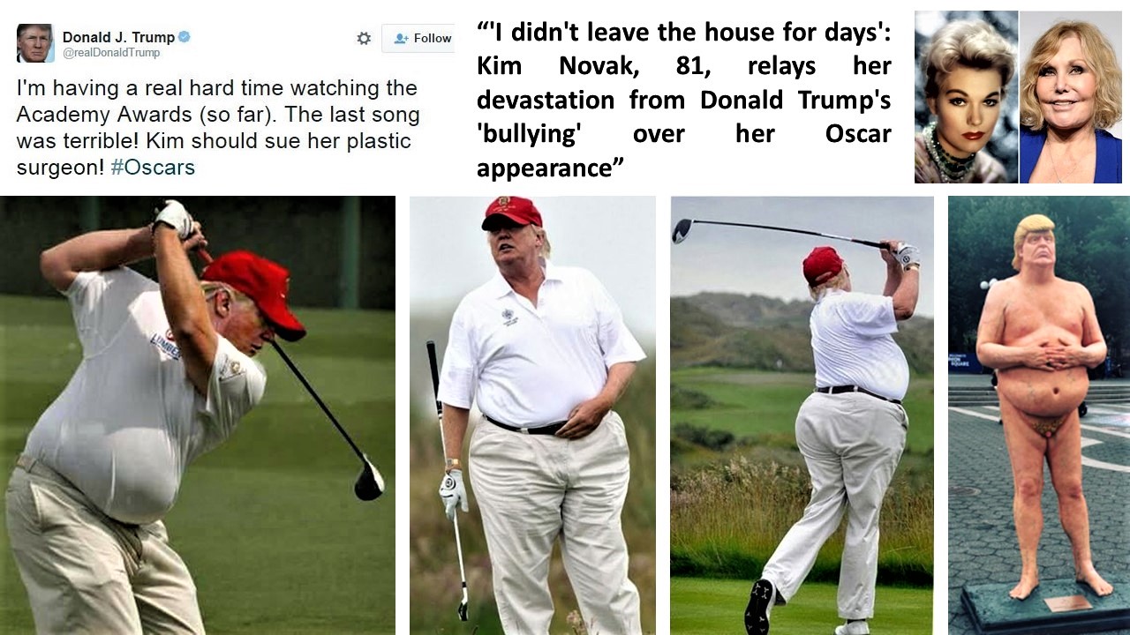The height and width of the screenshot is (635, 1130).
Task: Click the #Oscars hashtag
Action: tap(153, 167)
